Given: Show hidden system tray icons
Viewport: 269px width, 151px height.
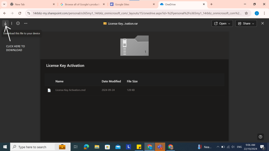Looking at the screenshot, I should click(218, 147).
